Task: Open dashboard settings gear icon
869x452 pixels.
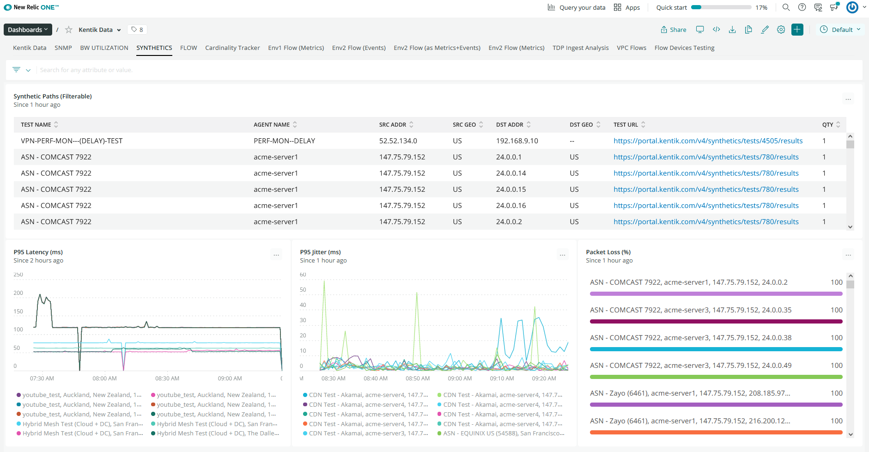Action: click(x=781, y=30)
